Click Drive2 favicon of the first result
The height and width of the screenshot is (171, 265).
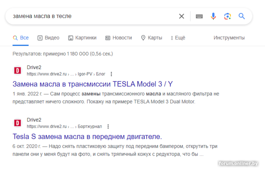pos(17,71)
